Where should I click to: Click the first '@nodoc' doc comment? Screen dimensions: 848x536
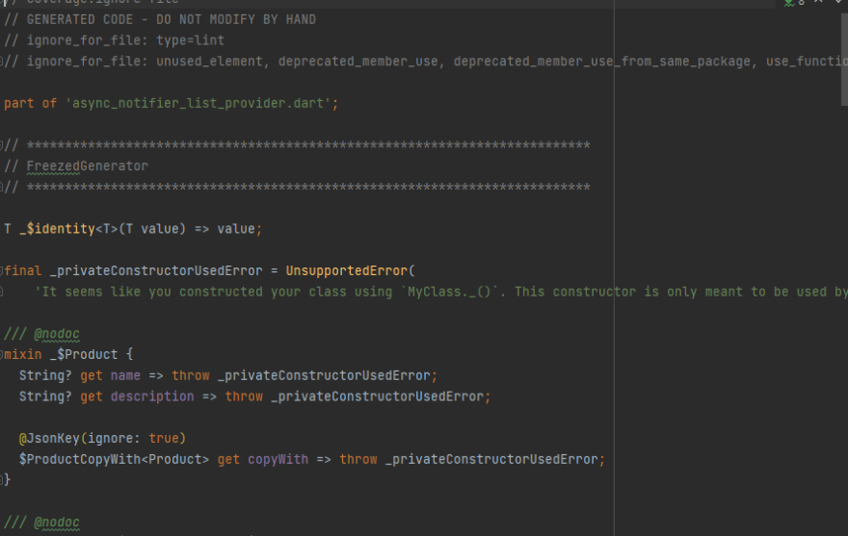(56, 334)
